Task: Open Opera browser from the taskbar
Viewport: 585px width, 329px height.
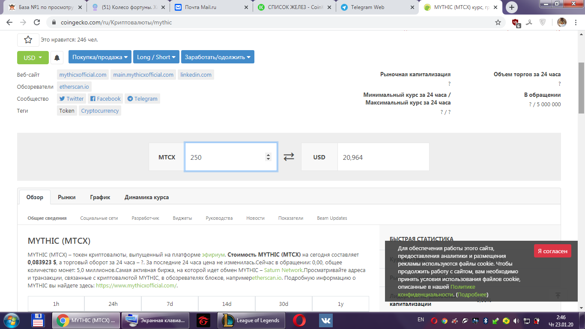Action: pyautogui.click(x=299, y=320)
